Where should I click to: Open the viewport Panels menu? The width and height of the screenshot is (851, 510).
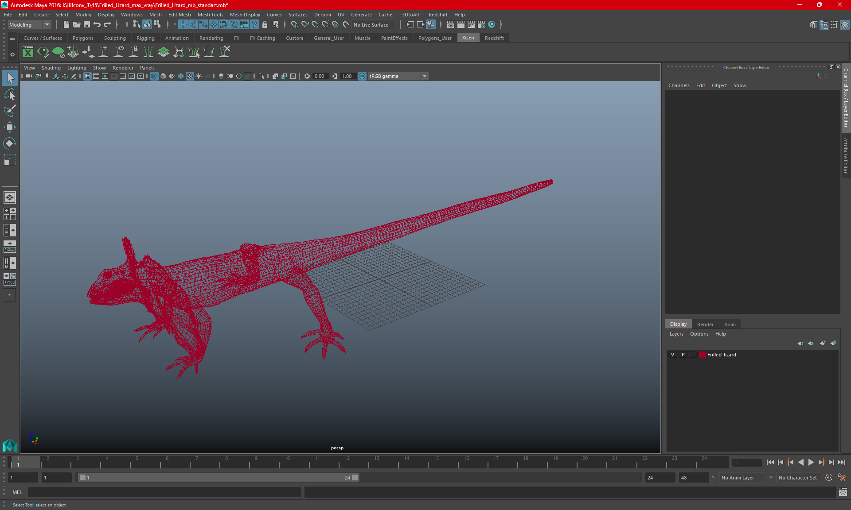tap(147, 68)
